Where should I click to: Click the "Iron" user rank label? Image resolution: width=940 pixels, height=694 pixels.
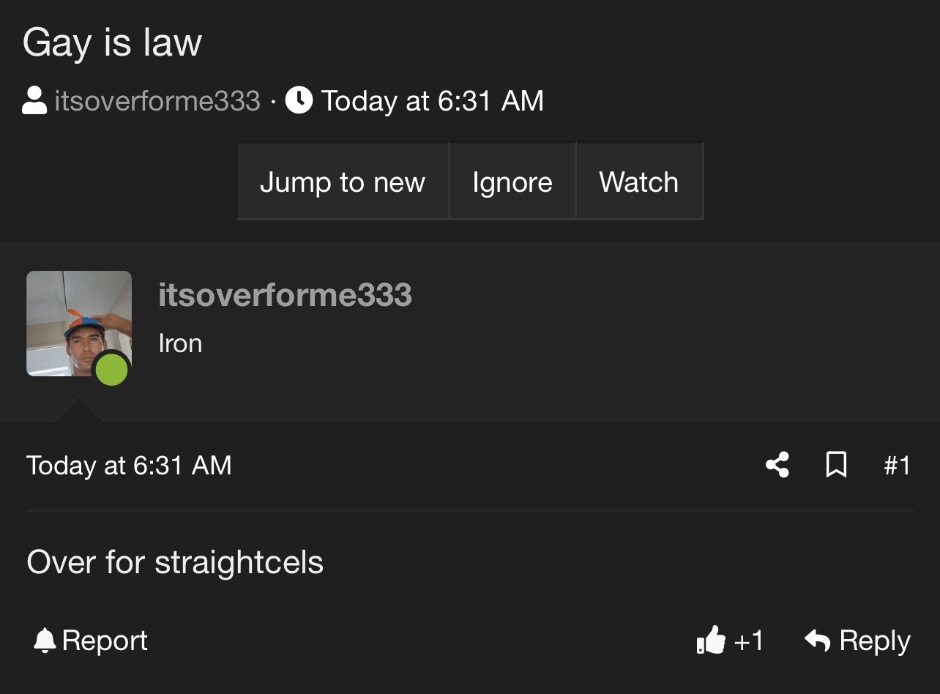[x=180, y=343]
